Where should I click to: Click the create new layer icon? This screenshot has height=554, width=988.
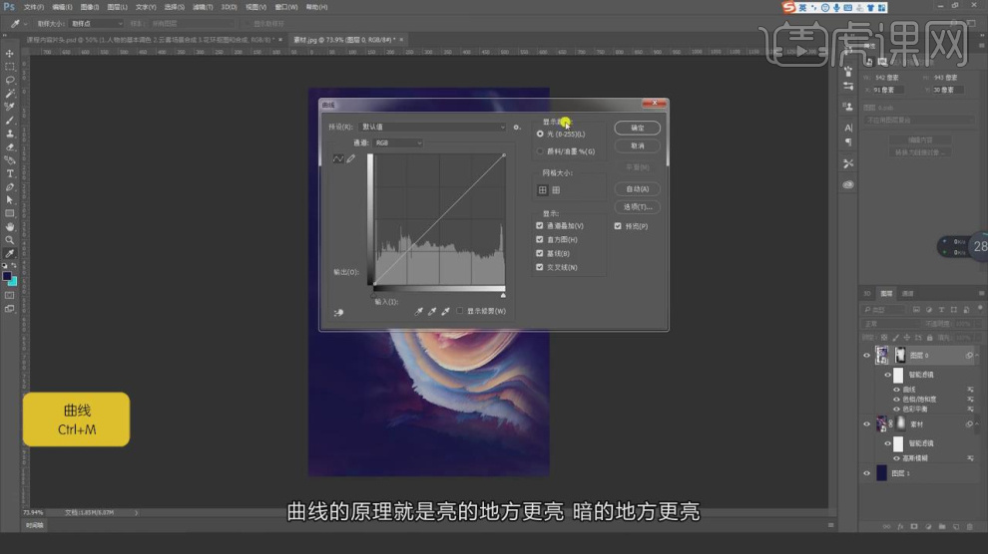pyautogui.click(x=956, y=526)
